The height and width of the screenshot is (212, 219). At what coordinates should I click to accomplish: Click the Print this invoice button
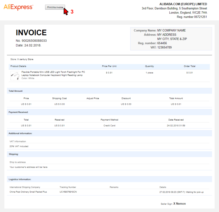pos(55,7)
